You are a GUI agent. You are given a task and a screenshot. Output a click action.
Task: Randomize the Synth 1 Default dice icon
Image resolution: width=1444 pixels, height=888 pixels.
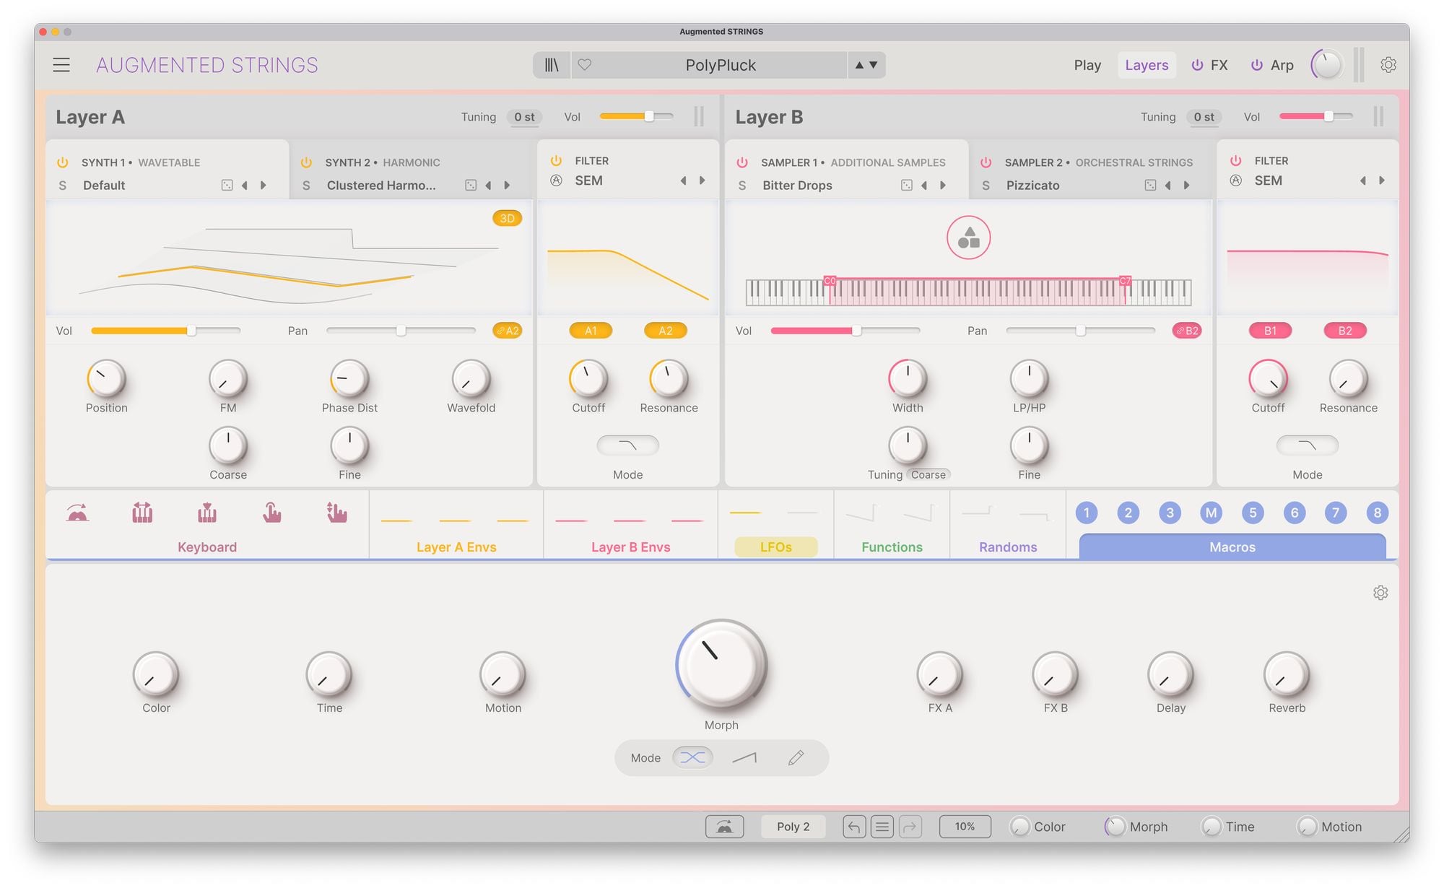tap(227, 186)
